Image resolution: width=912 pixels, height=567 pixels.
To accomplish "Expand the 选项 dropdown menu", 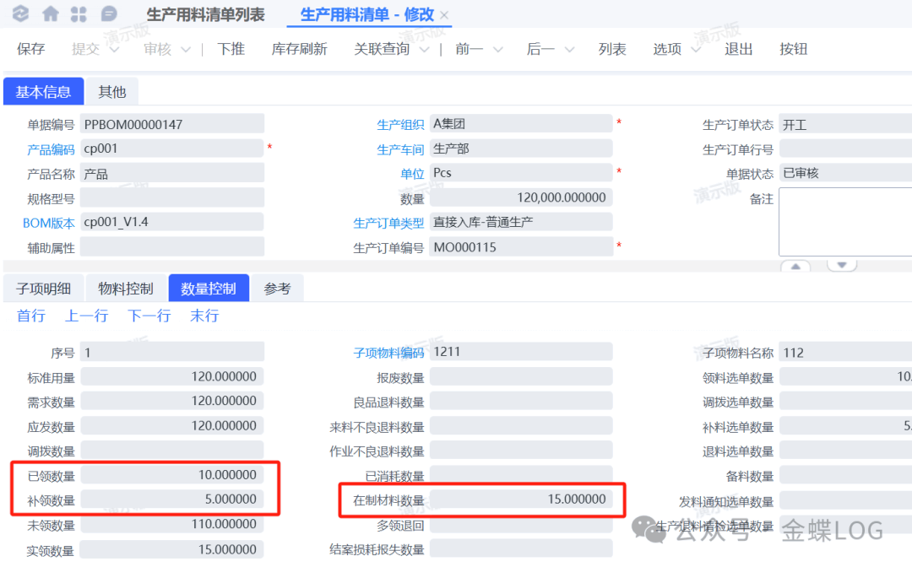I will (x=696, y=50).
